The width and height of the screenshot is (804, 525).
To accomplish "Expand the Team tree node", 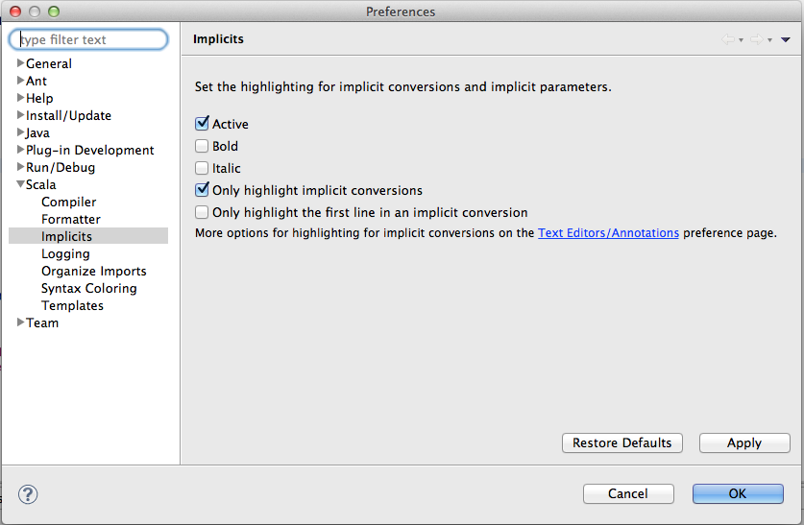I will (20, 322).
